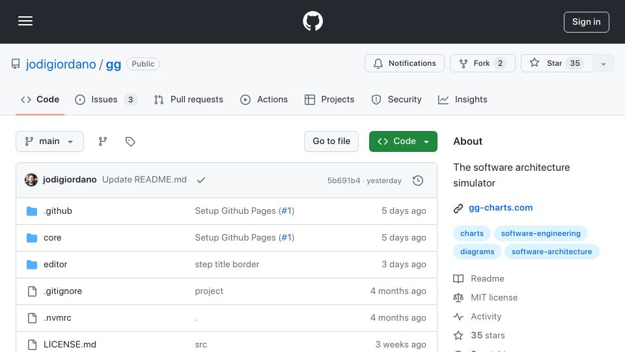The height and width of the screenshot is (352, 625).
Task: Show commit checks via green checkmark
Action: point(201,180)
